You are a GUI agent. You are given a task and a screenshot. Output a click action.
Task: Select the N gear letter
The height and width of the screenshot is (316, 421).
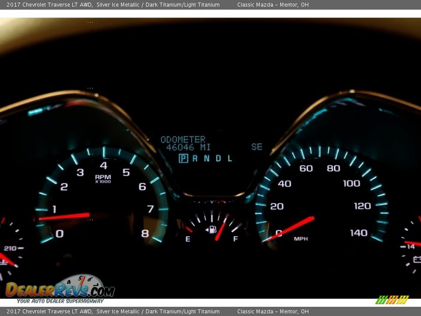(207, 158)
